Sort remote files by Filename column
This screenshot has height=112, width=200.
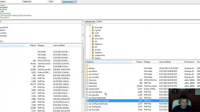[x=108, y=62]
